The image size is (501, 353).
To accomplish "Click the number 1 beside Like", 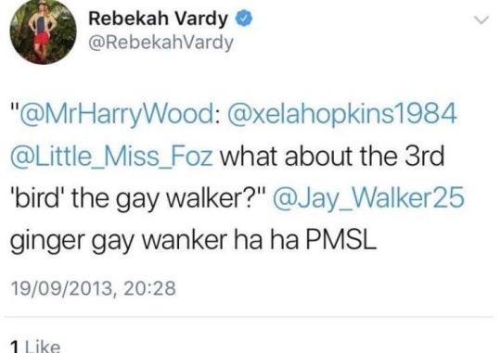I will [x=14, y=347].
